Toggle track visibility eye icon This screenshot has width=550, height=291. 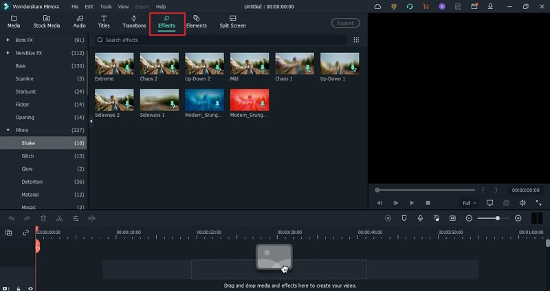[30, 288]
